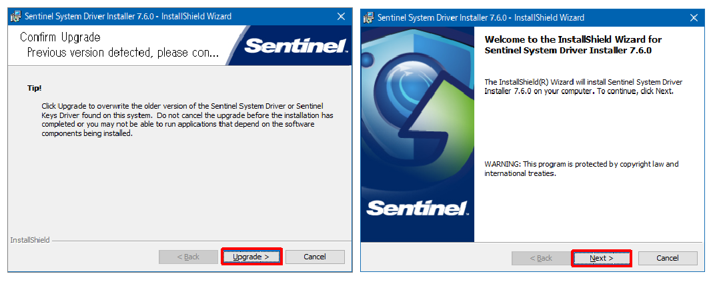
Task: Click the greyed Back button beside Upgrade
Action: (188, 257)
